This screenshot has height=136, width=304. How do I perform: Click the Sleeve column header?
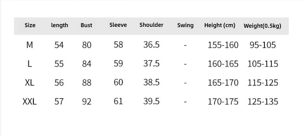pos(118,25)
